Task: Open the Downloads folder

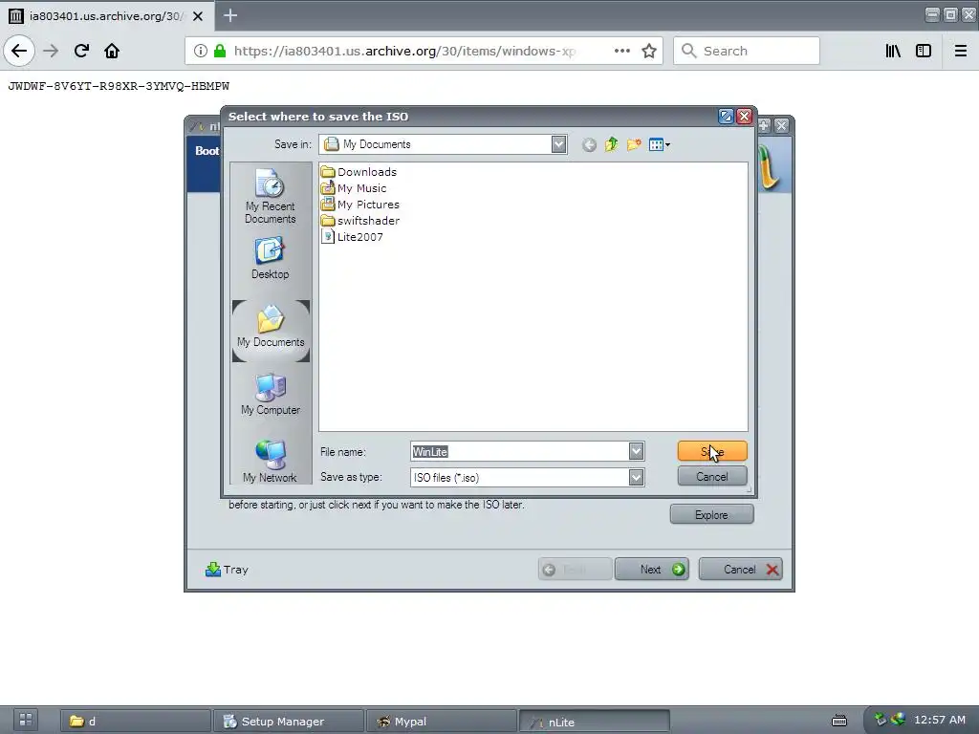Action: pos(359,172)
